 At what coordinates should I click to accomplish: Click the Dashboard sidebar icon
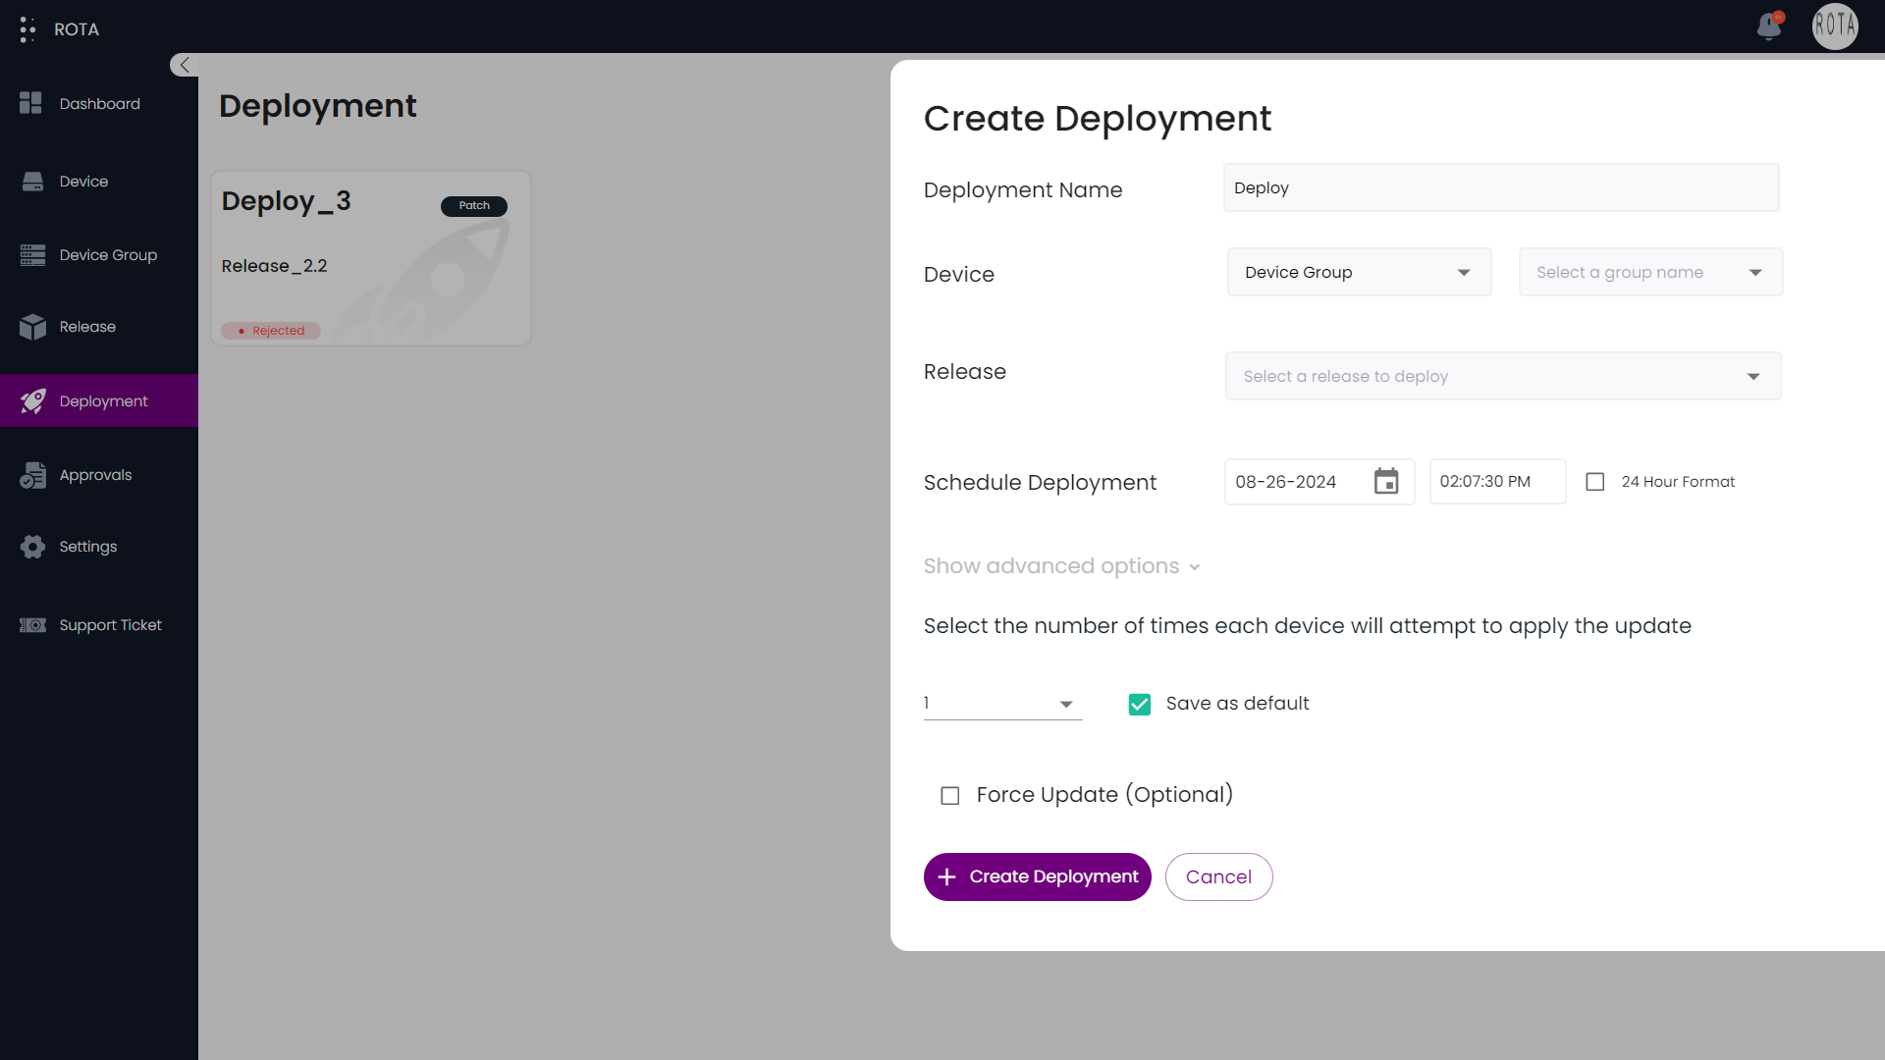31,103
